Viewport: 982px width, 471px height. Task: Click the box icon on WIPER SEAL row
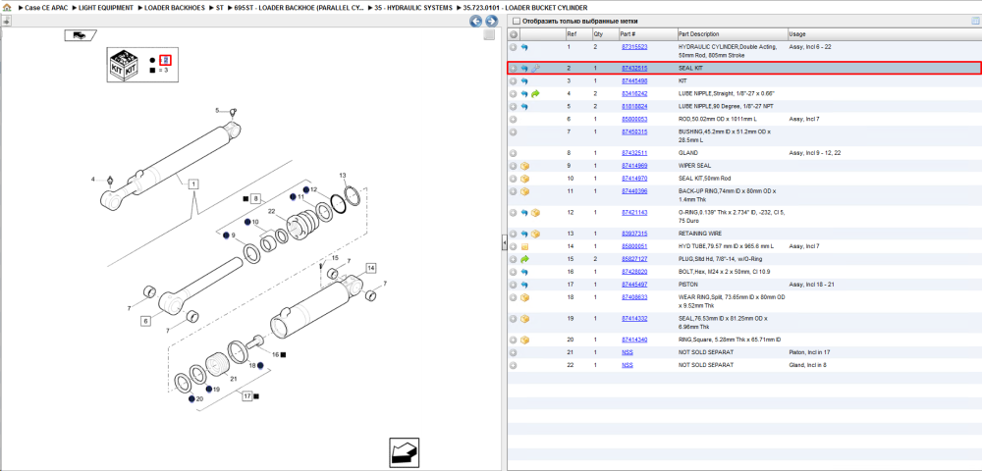(524, 166)
